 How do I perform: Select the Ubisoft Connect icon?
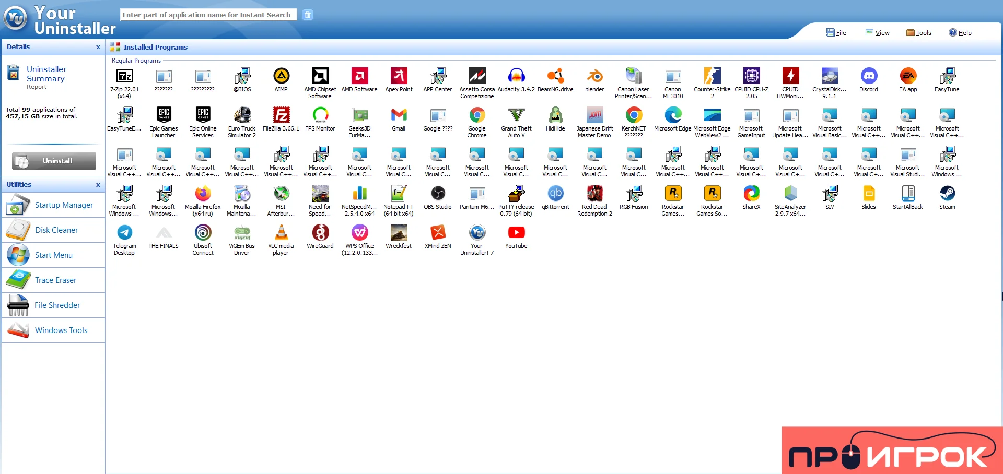[203, 232]
